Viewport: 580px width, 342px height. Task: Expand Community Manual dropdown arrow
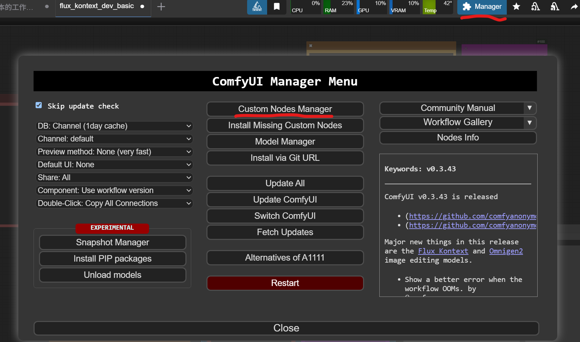[529, 108]
